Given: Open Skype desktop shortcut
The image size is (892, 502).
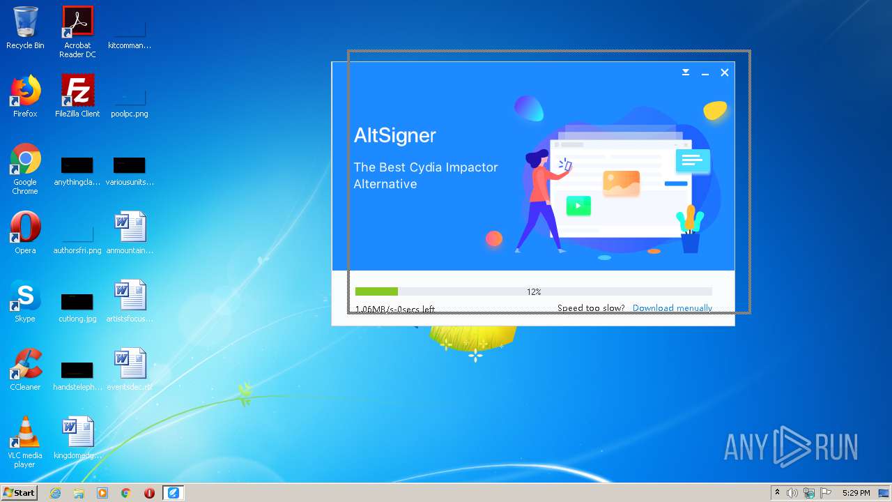Looking at the screenshot, I should 25,301.
